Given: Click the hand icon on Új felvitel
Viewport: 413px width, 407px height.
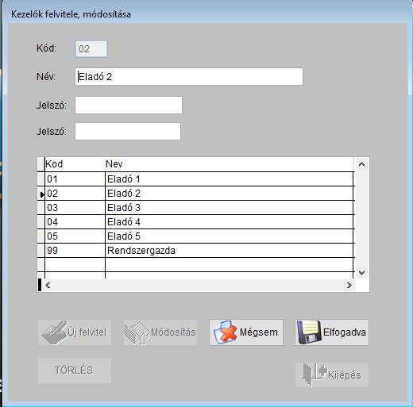Looking at the screenshot, I should point(55,332).
